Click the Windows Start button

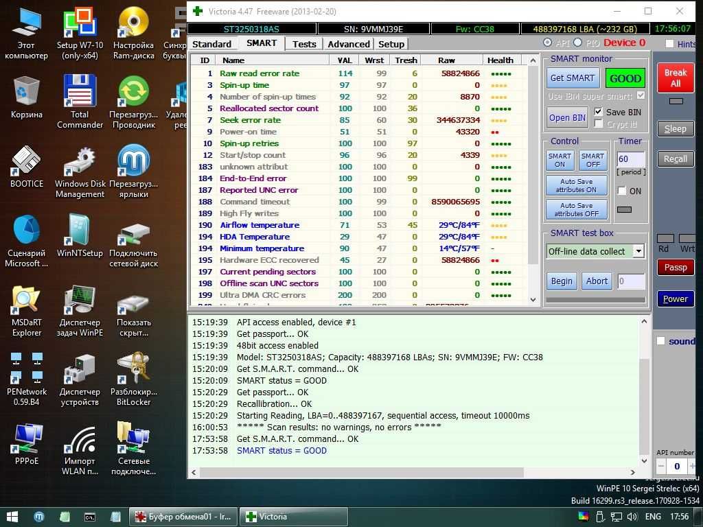pyautogui.click(x=12, y=517)
